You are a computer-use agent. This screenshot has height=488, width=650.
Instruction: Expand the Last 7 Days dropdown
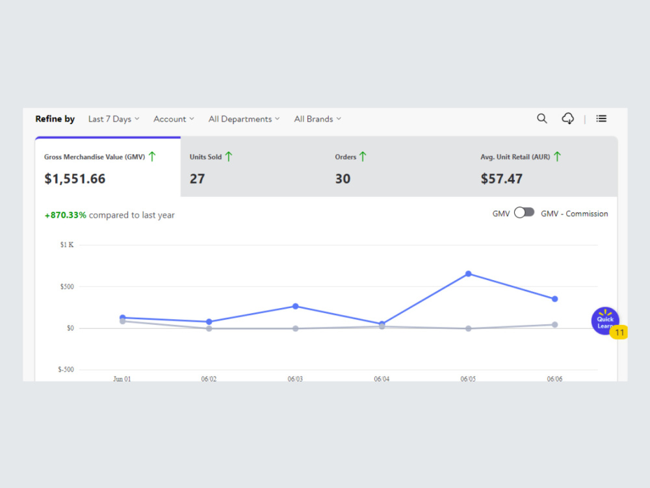tap(114, 119)
